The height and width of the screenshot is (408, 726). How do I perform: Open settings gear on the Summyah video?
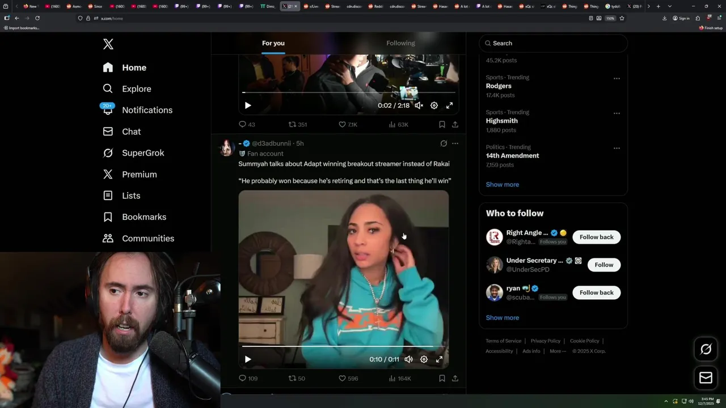424,359
